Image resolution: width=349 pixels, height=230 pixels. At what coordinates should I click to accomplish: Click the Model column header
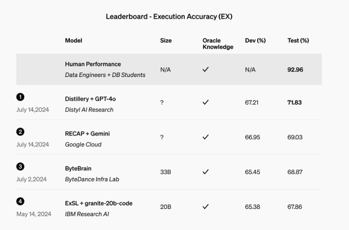(73, 41)
